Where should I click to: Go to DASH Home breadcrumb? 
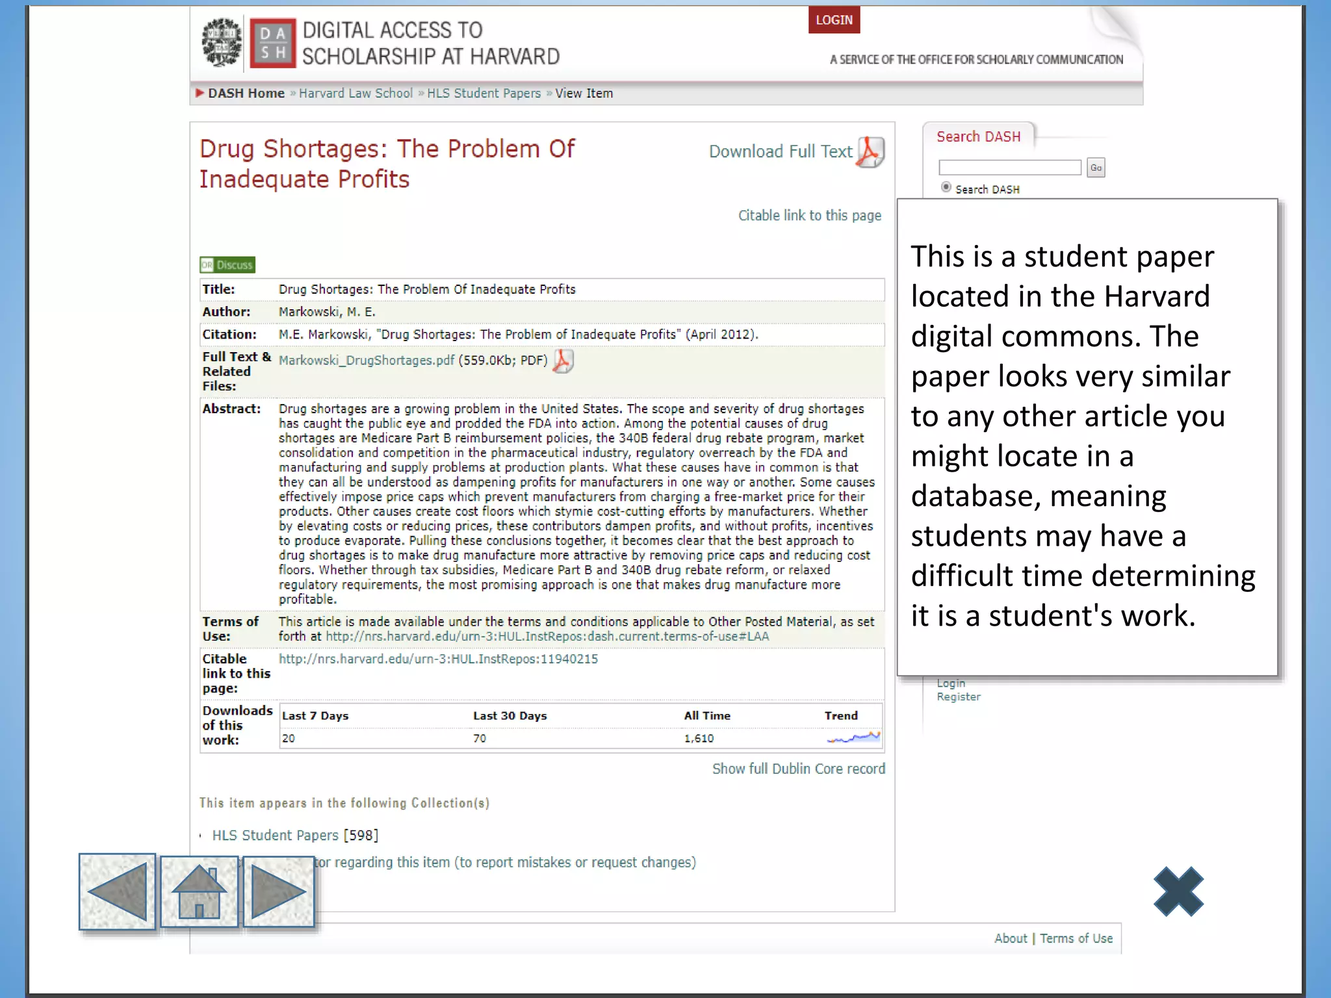coord(246,94)
